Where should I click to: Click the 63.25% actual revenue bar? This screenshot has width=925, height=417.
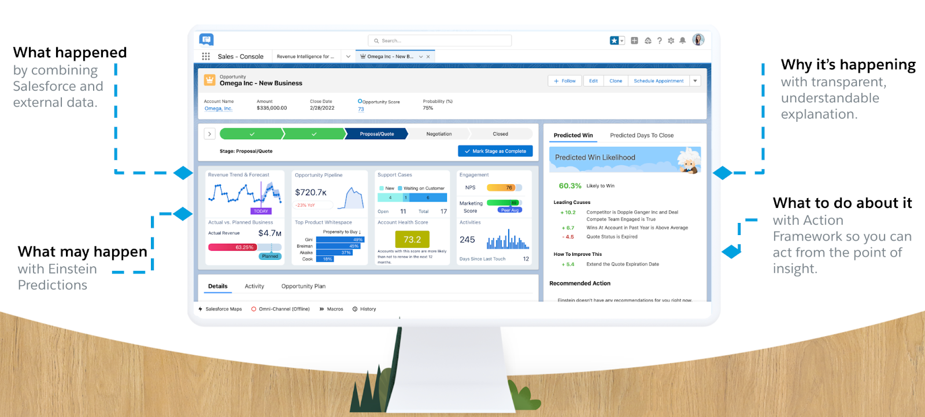coord(234,247)
